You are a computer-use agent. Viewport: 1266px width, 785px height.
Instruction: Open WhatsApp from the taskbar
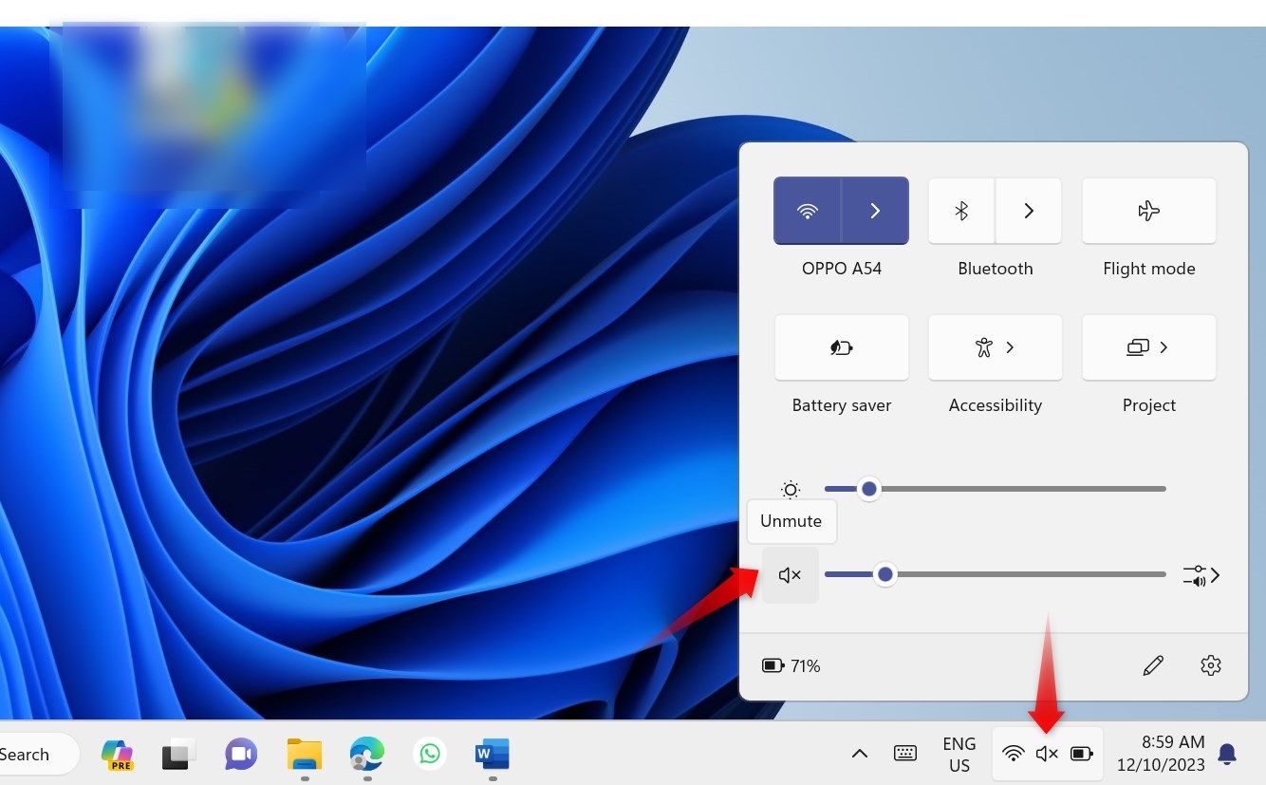pyautogui.click(x=429, y=753)
